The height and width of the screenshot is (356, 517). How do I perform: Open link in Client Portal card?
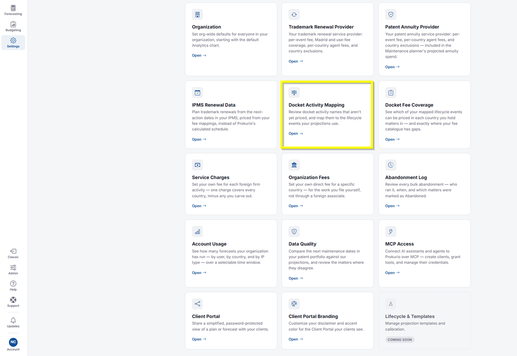pyautogui.click(x=199, y=339)
